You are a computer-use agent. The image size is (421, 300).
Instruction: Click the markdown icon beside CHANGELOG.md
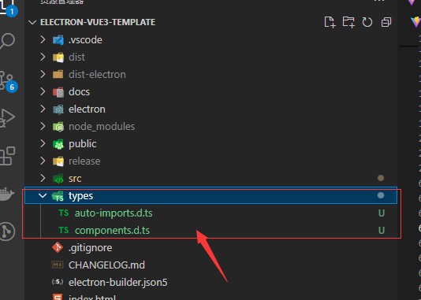[x=58, y=265]
